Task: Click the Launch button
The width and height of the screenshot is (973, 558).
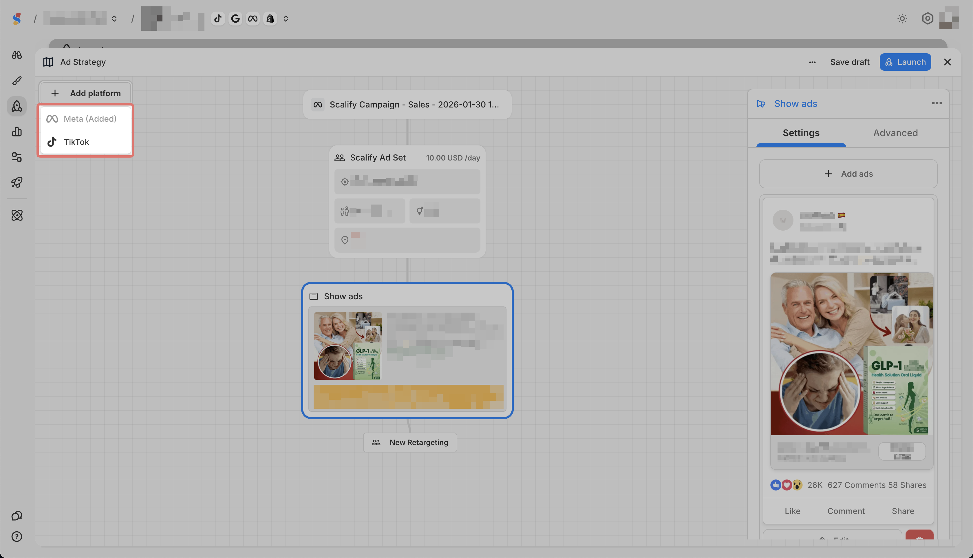Action: point(905,62)
